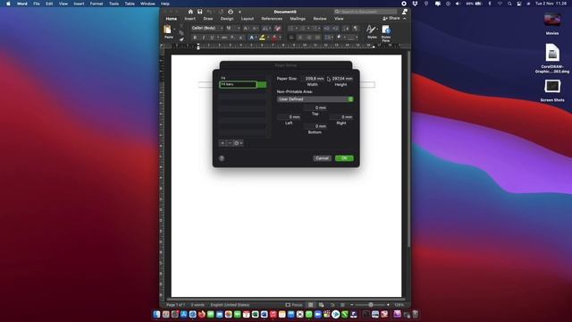
Task: Click the Increase Indent icon
Action: (335, 28)
